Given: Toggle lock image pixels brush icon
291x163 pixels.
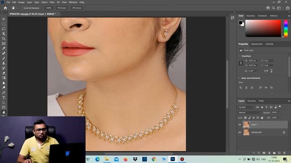Looking at the screenshot, I should coord(250,118).
